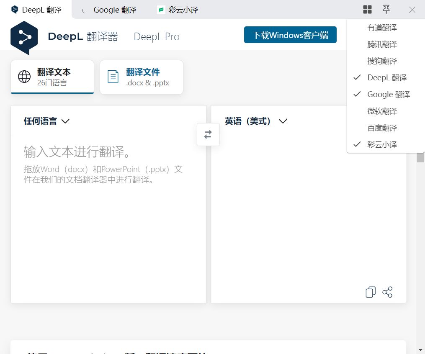Share the translation result
Image resolution: width=425 pixels, height=354 pixels.
387,292
